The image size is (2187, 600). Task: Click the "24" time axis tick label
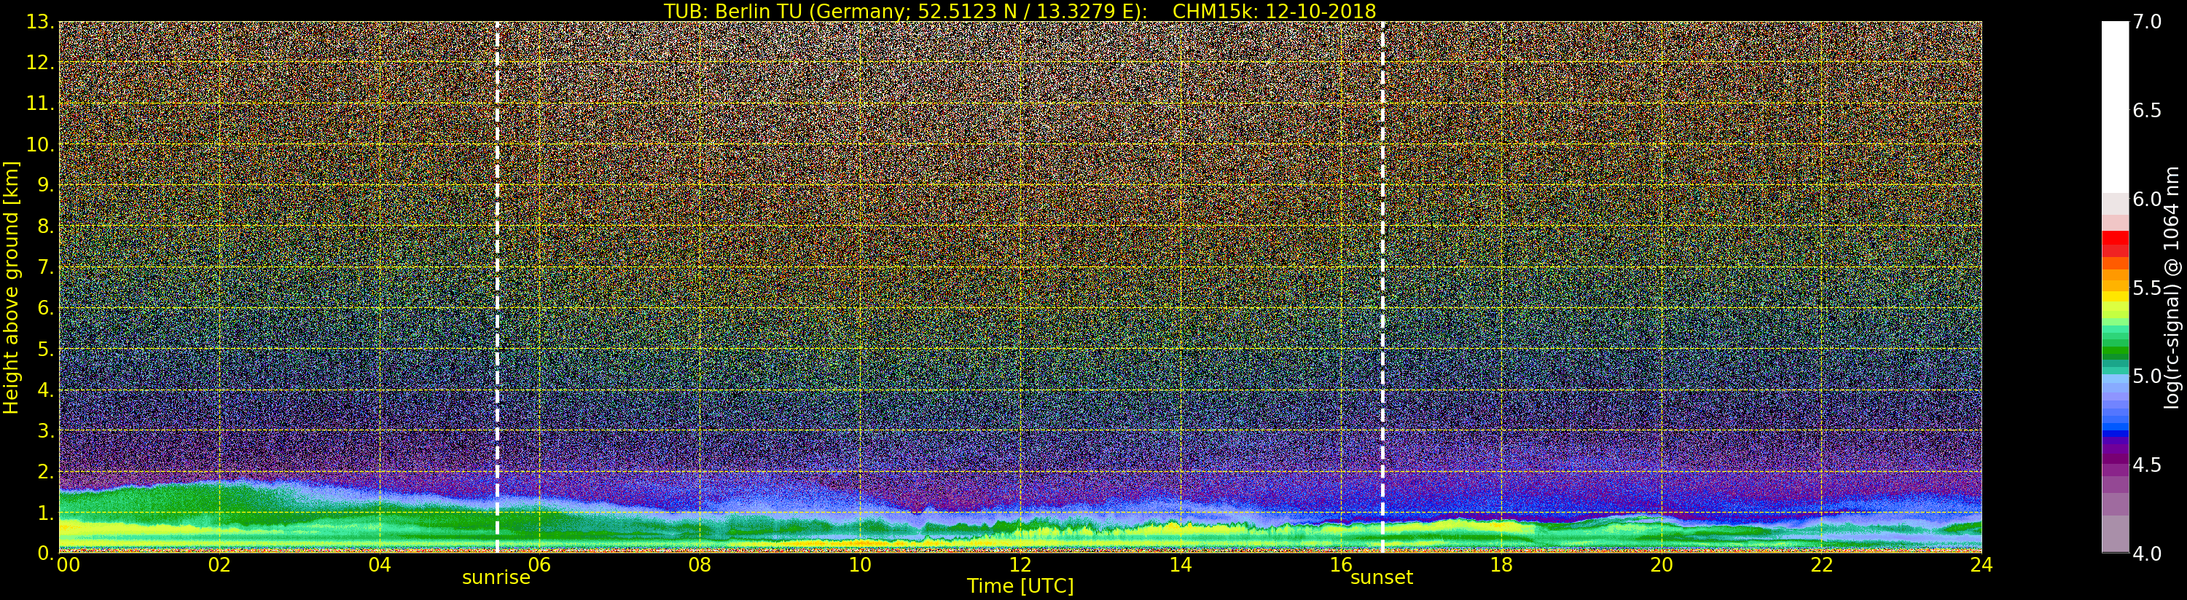click(x=1981, y=564)
